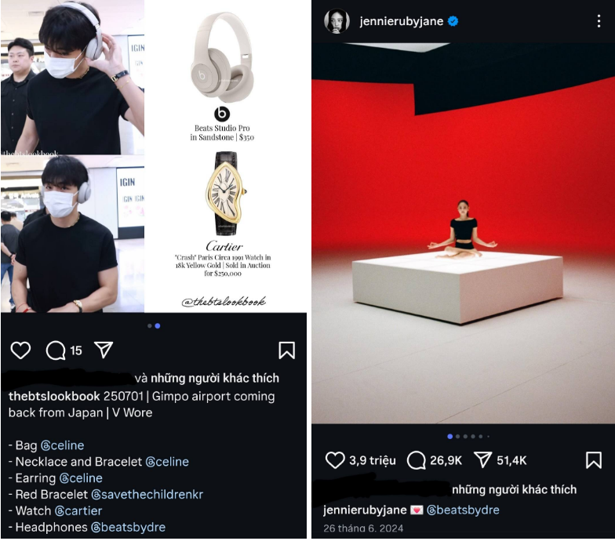Open comments on thebtslookbook post
The width and height of the screenshot is (615, 541).
(56, 350)
